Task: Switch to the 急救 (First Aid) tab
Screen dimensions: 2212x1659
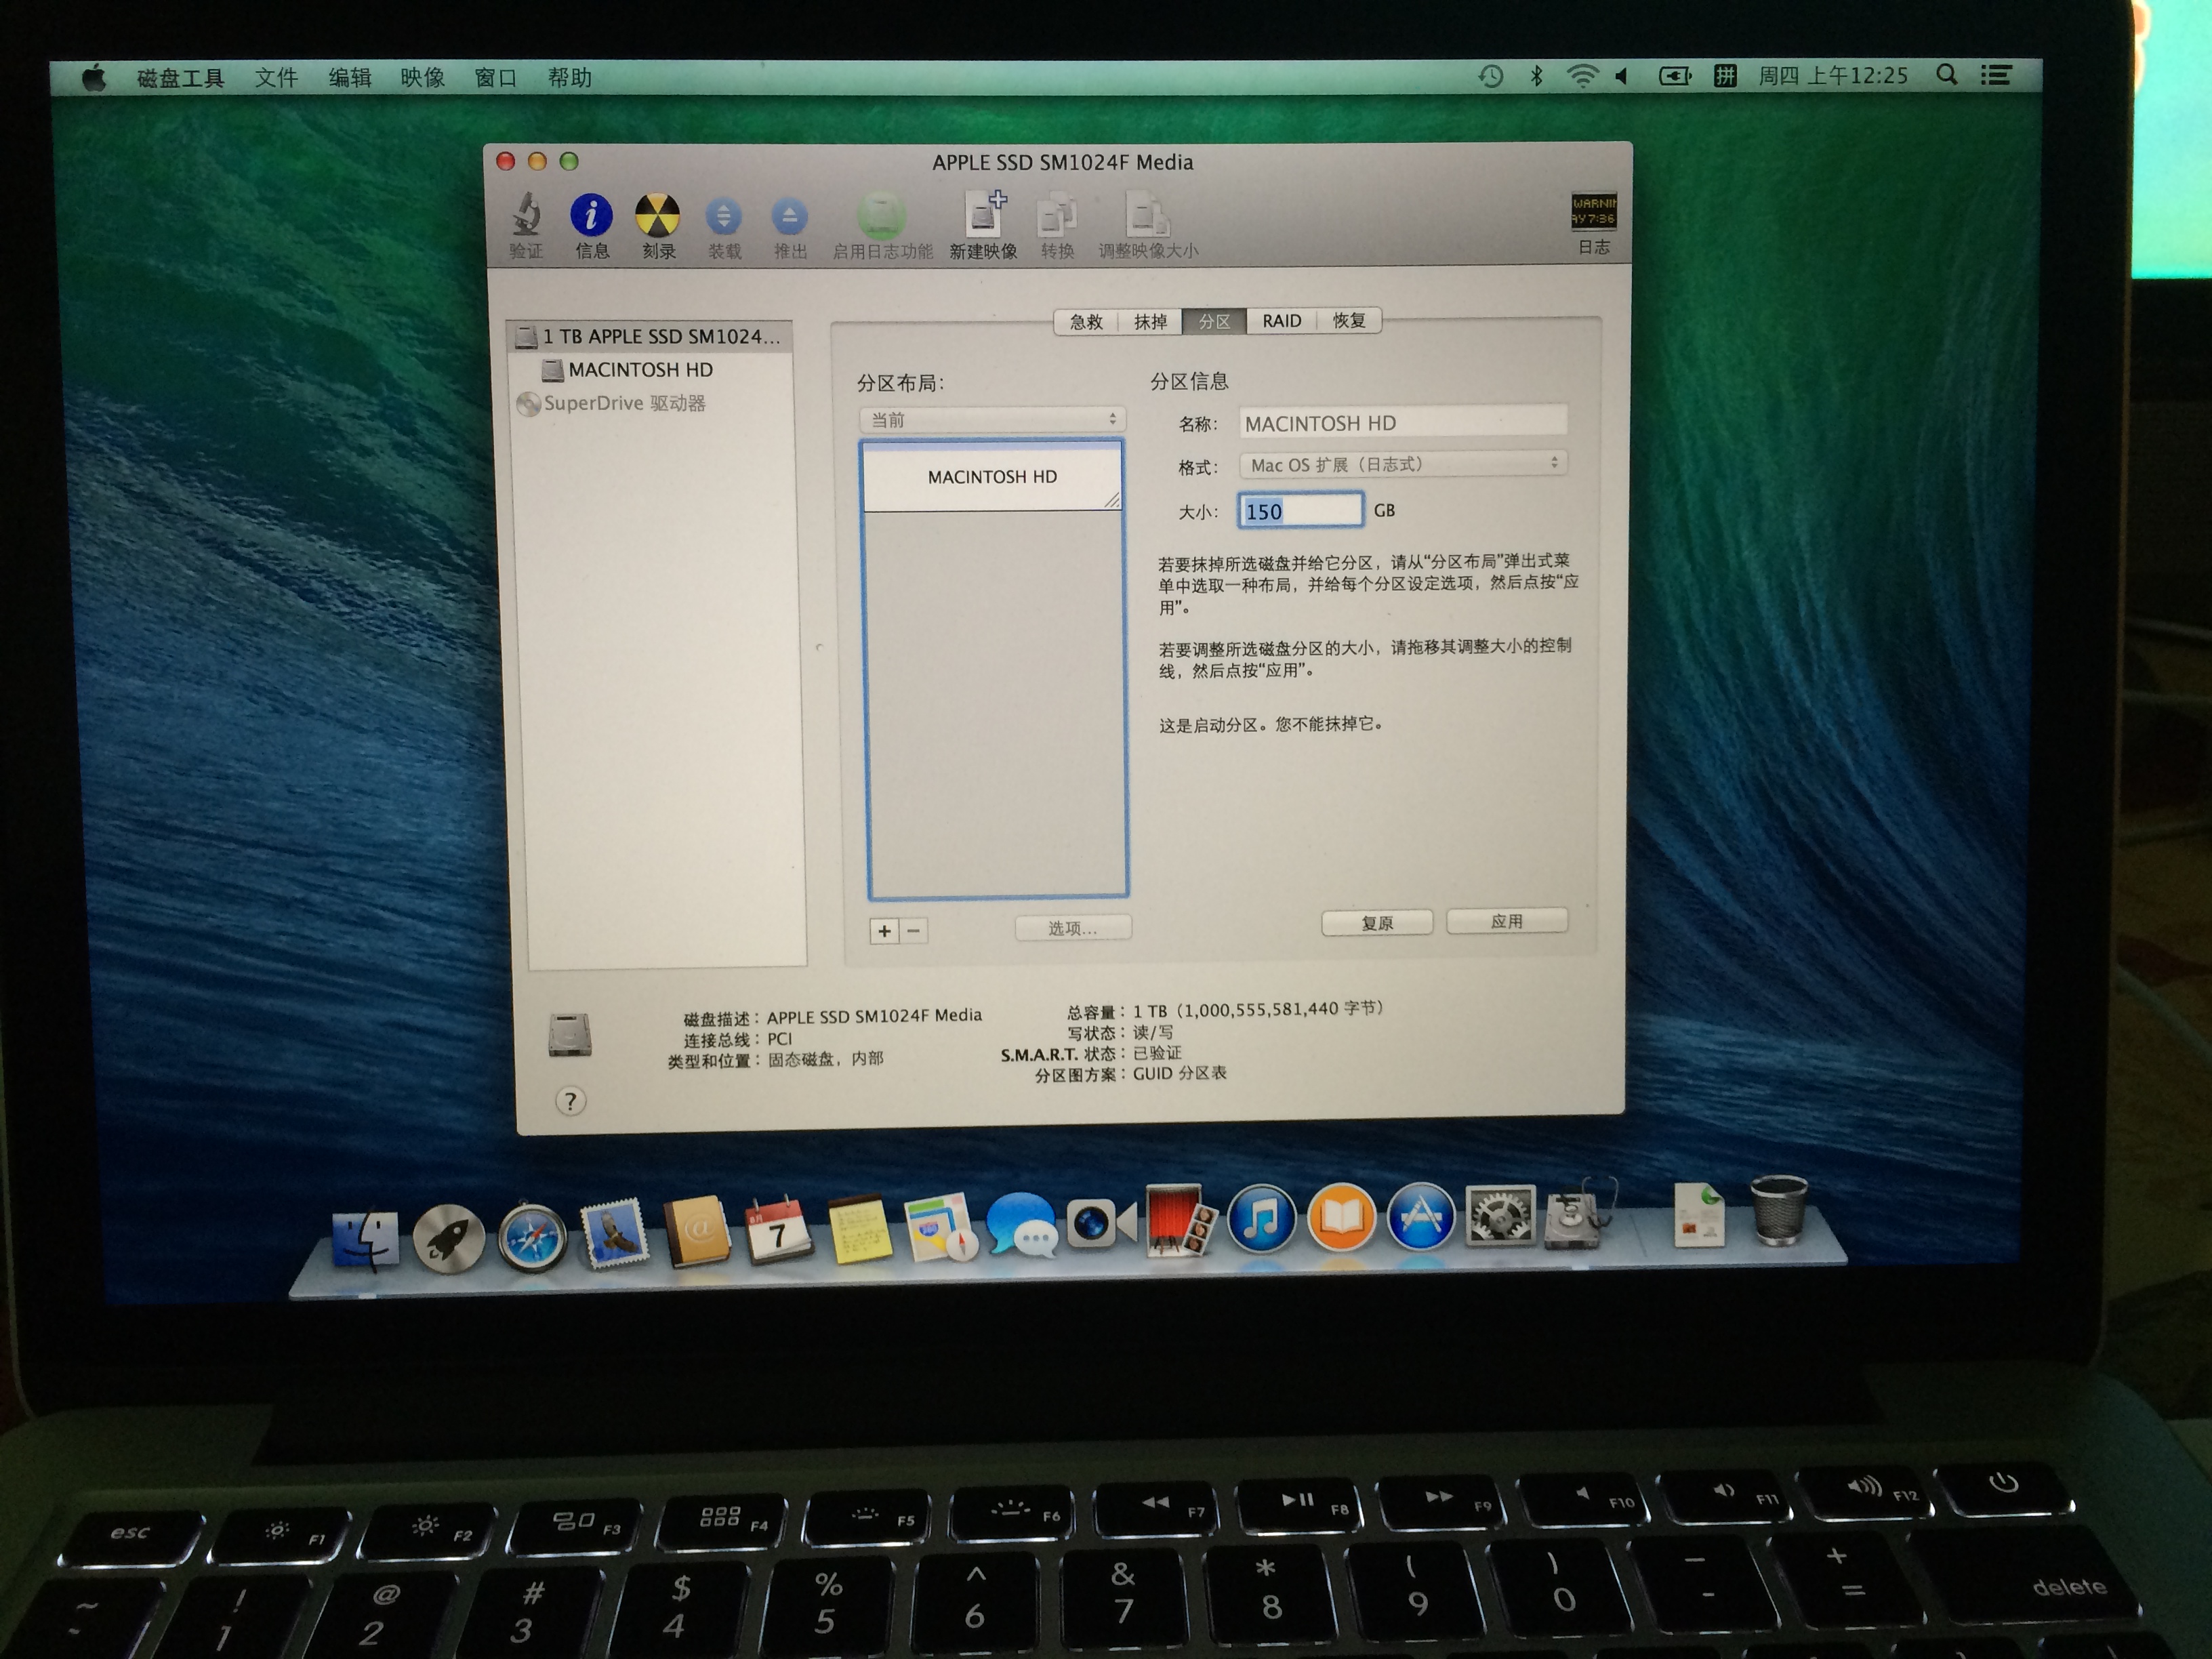Action: (1086, 321)
